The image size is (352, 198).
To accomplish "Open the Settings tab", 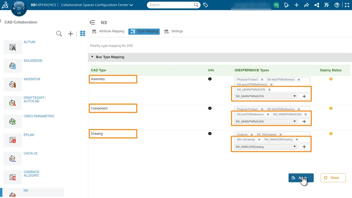I will click(x=173, y=31).
